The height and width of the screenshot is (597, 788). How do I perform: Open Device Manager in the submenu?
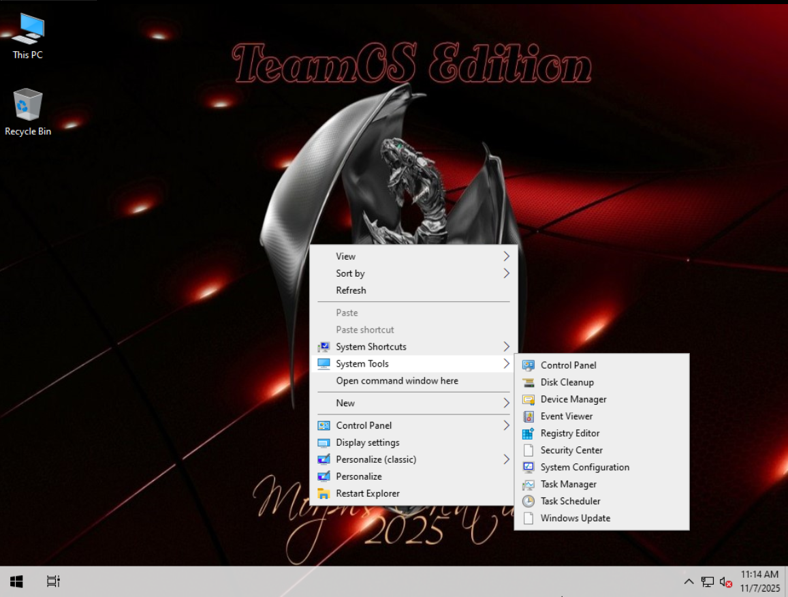[573, 399]
